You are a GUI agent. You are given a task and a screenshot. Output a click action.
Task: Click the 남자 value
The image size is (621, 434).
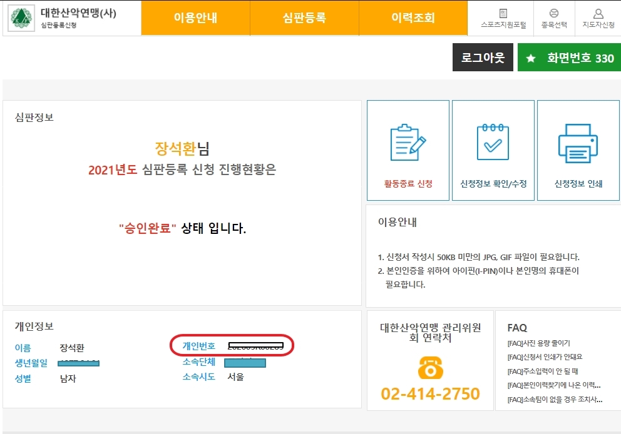coord(68,378)
